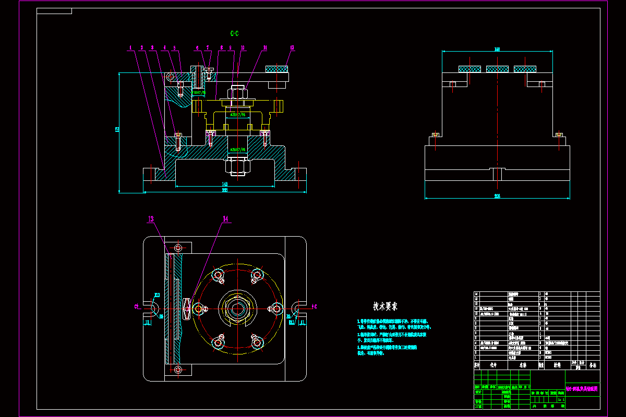
Task: Select part balloon number 9
Action: [231, 48]
